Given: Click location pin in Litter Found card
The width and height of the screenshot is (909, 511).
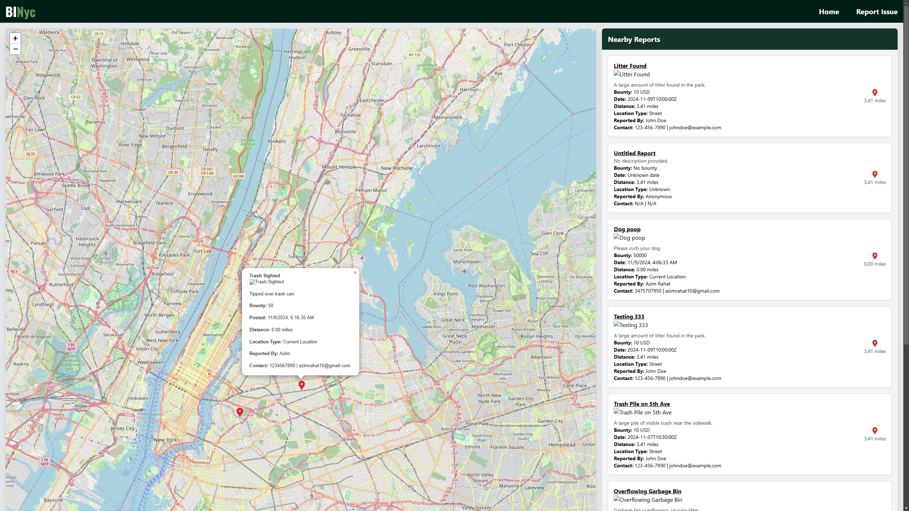Looking at the screenshot, I should 875,93.
